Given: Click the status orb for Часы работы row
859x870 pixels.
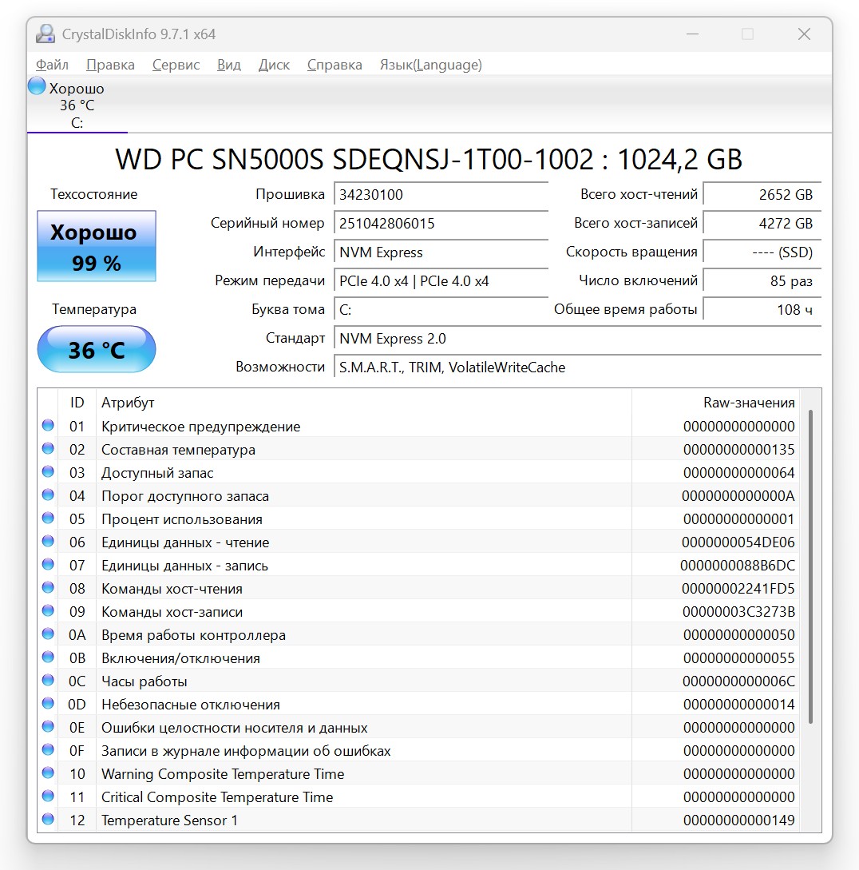Looking at the screenshot, I should point(48,680).
